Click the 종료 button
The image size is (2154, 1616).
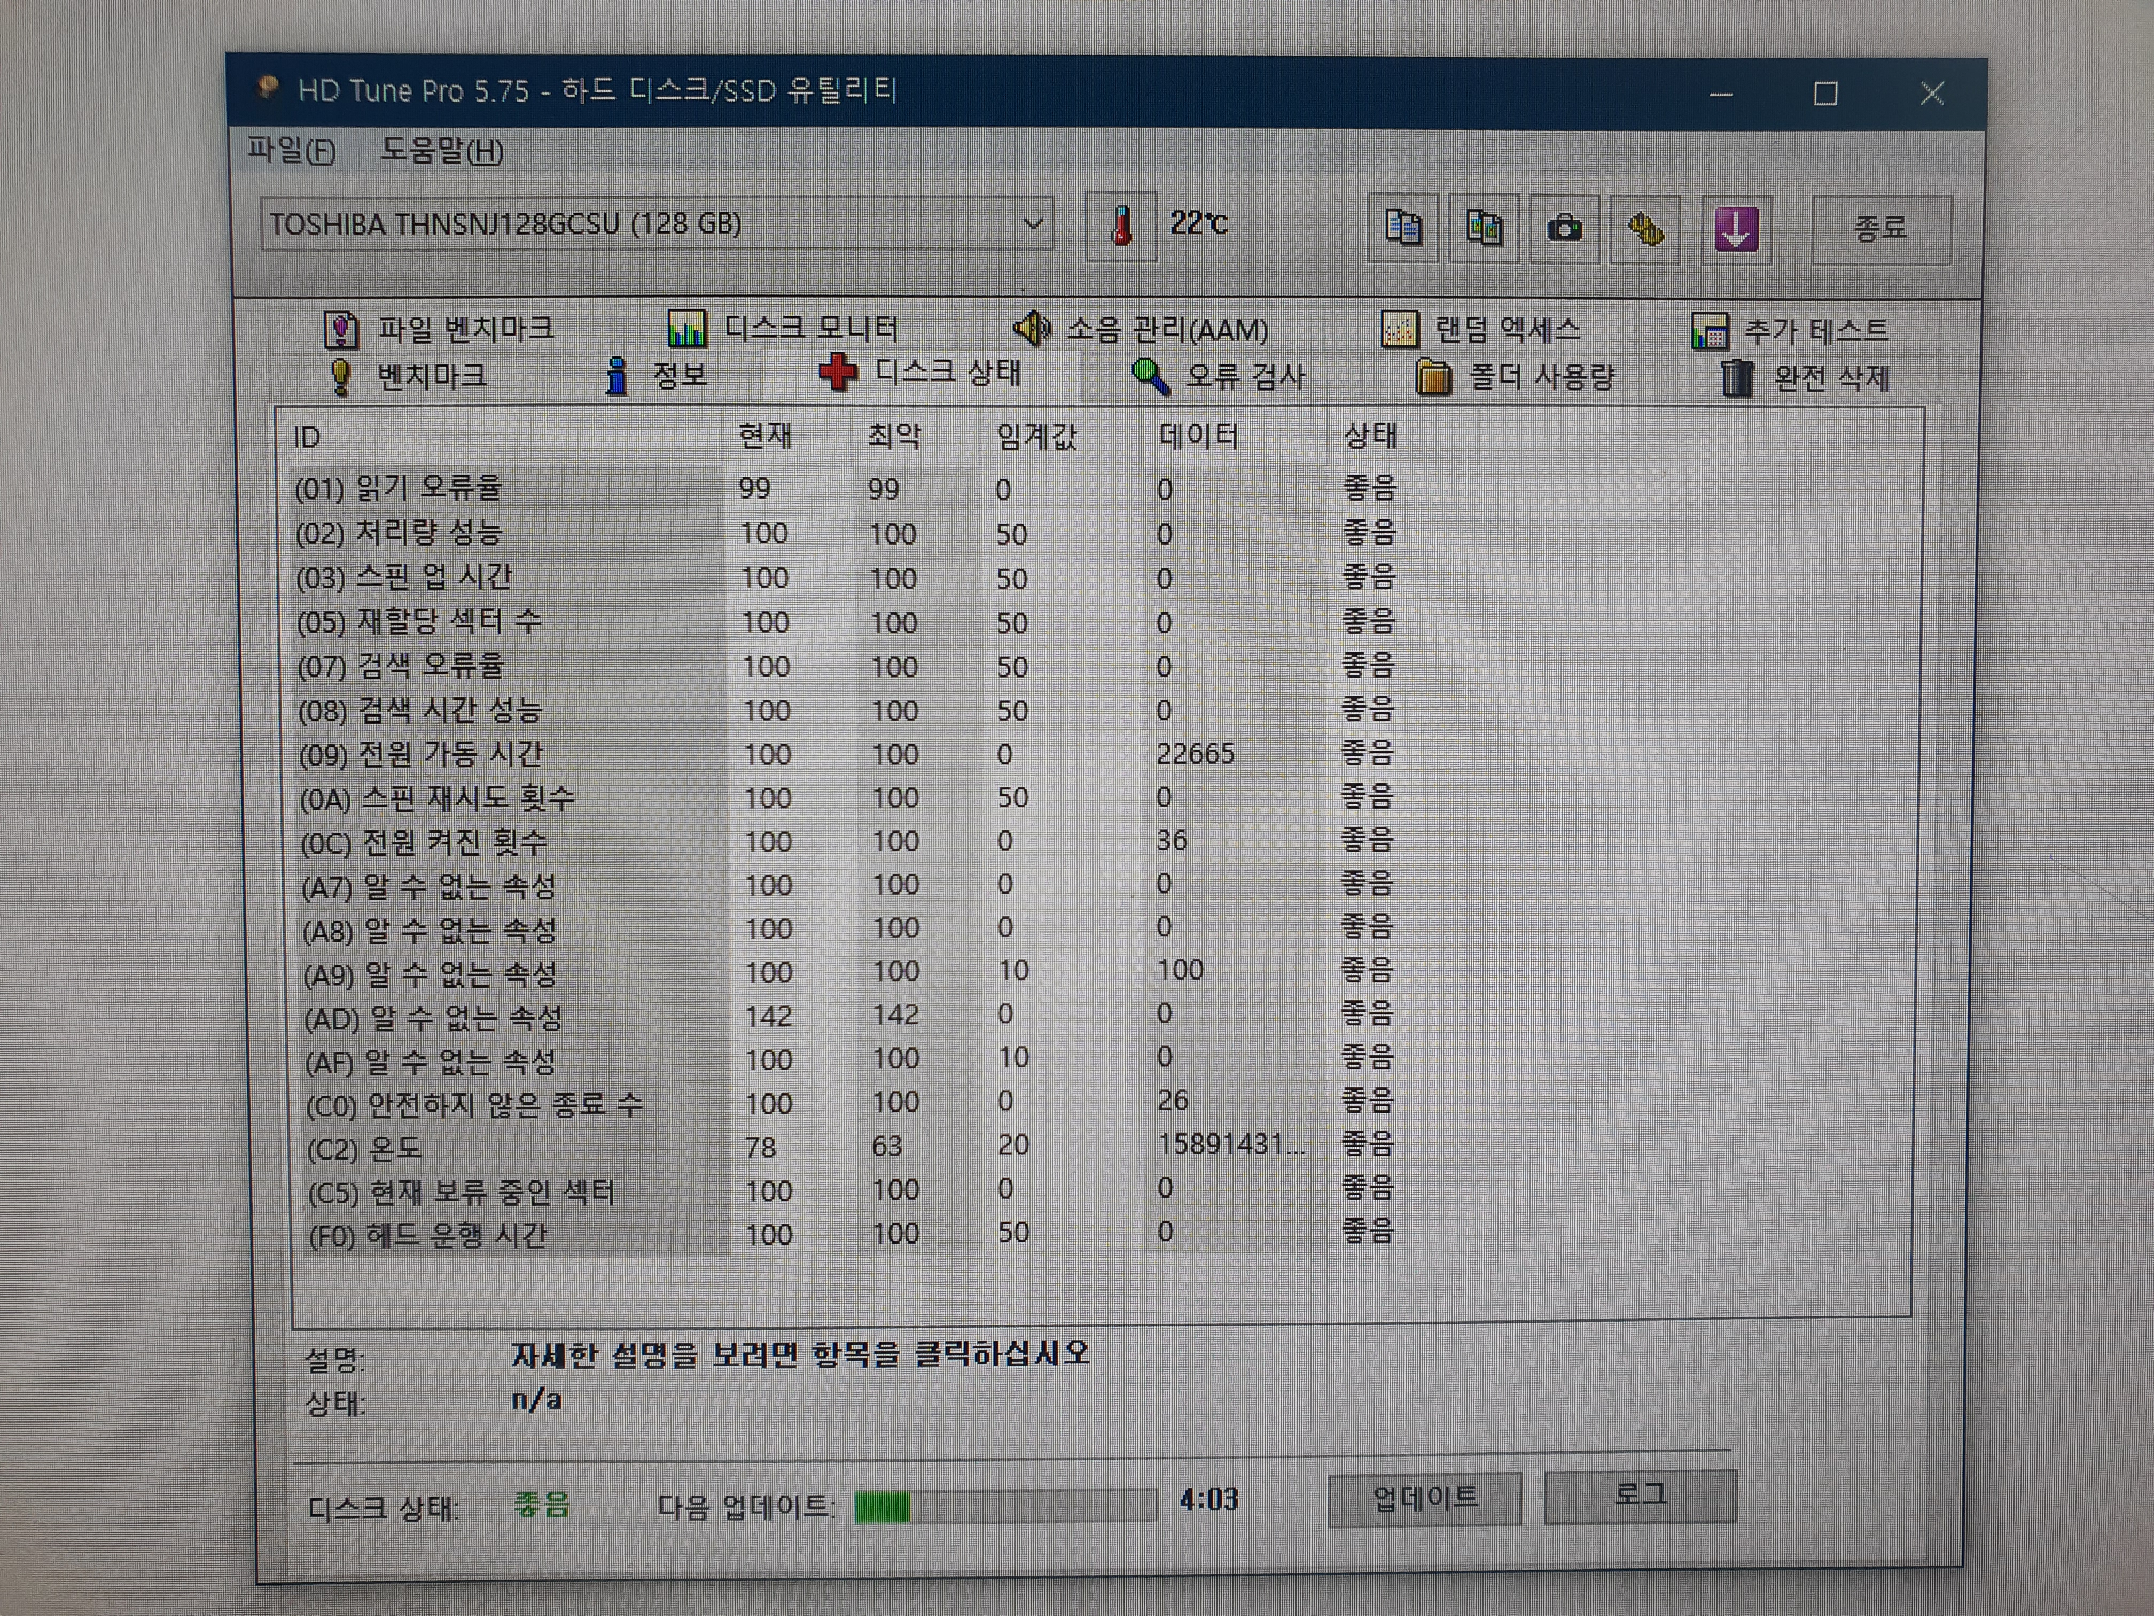[x=1880, y=230]
